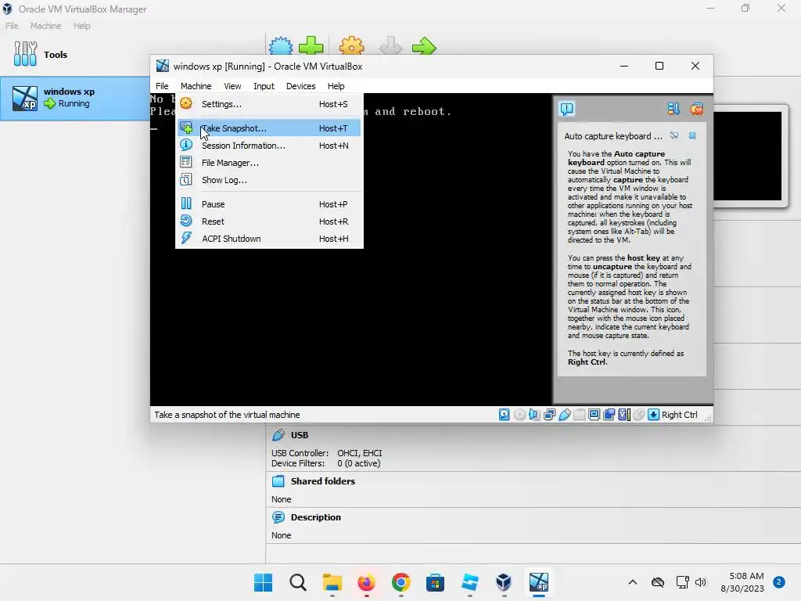Open the Input menu
The width and height of the screenshot is (801, 601).
pos(264,86)
